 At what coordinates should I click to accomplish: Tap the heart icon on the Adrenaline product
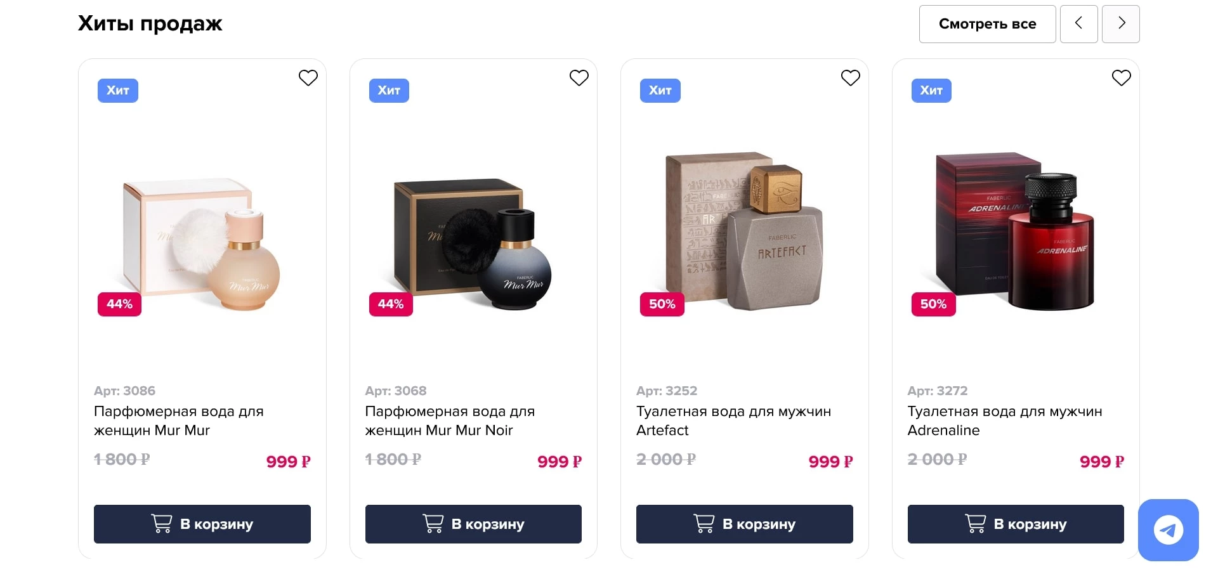[x=1121, y=77]
